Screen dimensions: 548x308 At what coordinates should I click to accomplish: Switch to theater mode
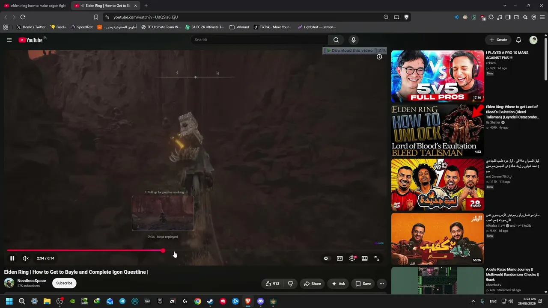click(x=365, y=258)
